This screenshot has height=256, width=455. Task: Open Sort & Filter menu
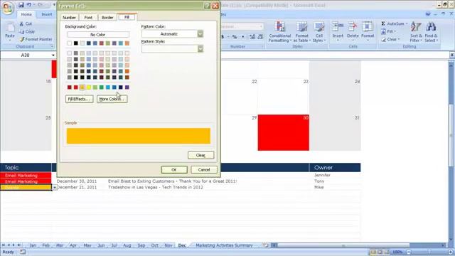coord(416,32)
